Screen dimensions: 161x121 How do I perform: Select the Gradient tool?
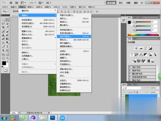[x=7, y=39]
